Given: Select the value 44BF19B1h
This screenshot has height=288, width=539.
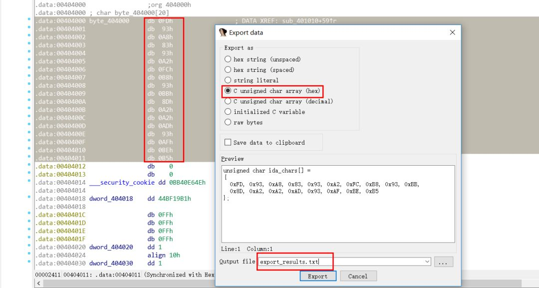Looking at the screenshot, I should click(x=175, y=199).
